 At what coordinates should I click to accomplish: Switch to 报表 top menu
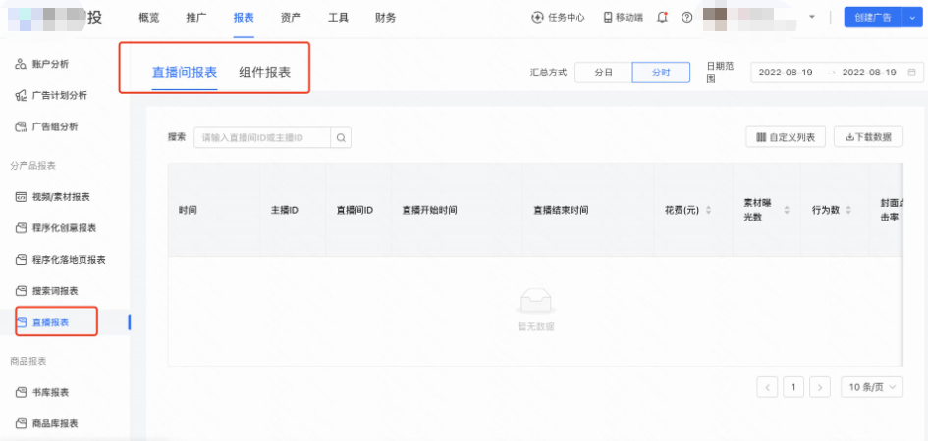tap(244, 18)
